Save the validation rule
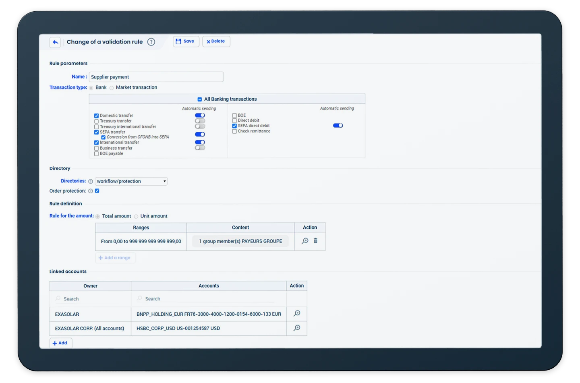Screen dimensions: 580x383 tap(186, 41)
